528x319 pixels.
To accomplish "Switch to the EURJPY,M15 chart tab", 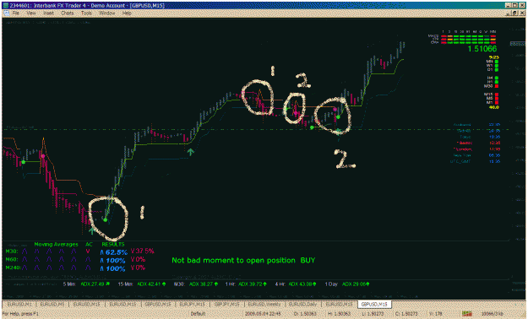I will [193, 304].
